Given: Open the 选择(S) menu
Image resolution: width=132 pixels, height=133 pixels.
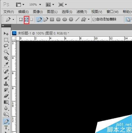Looking at the screenshot, I should 67,12.
